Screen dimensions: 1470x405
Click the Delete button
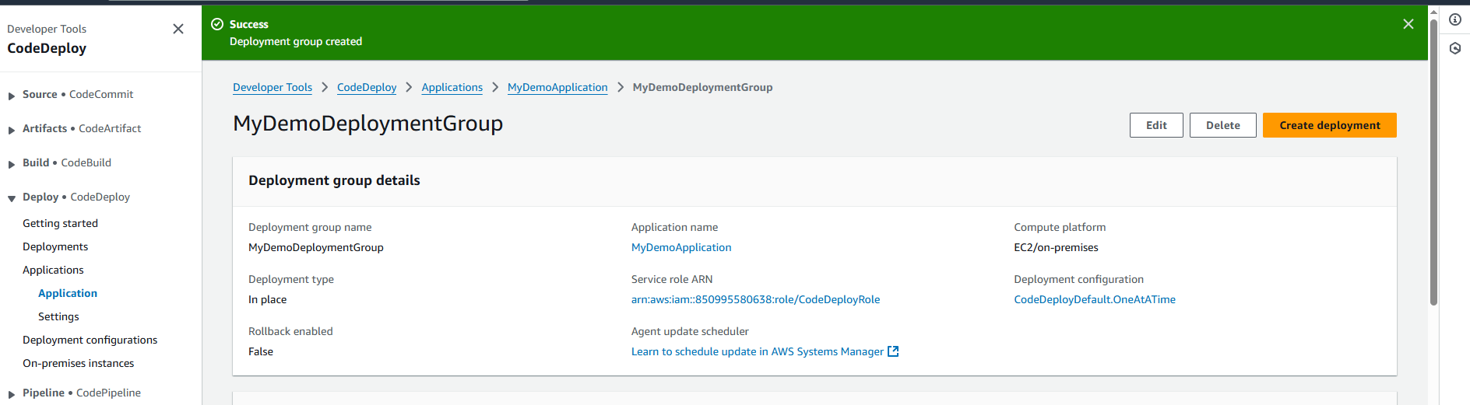pyautogui.click(x=1222, y=125)
